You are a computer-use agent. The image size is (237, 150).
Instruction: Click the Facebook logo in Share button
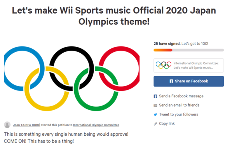coord(171,81)
